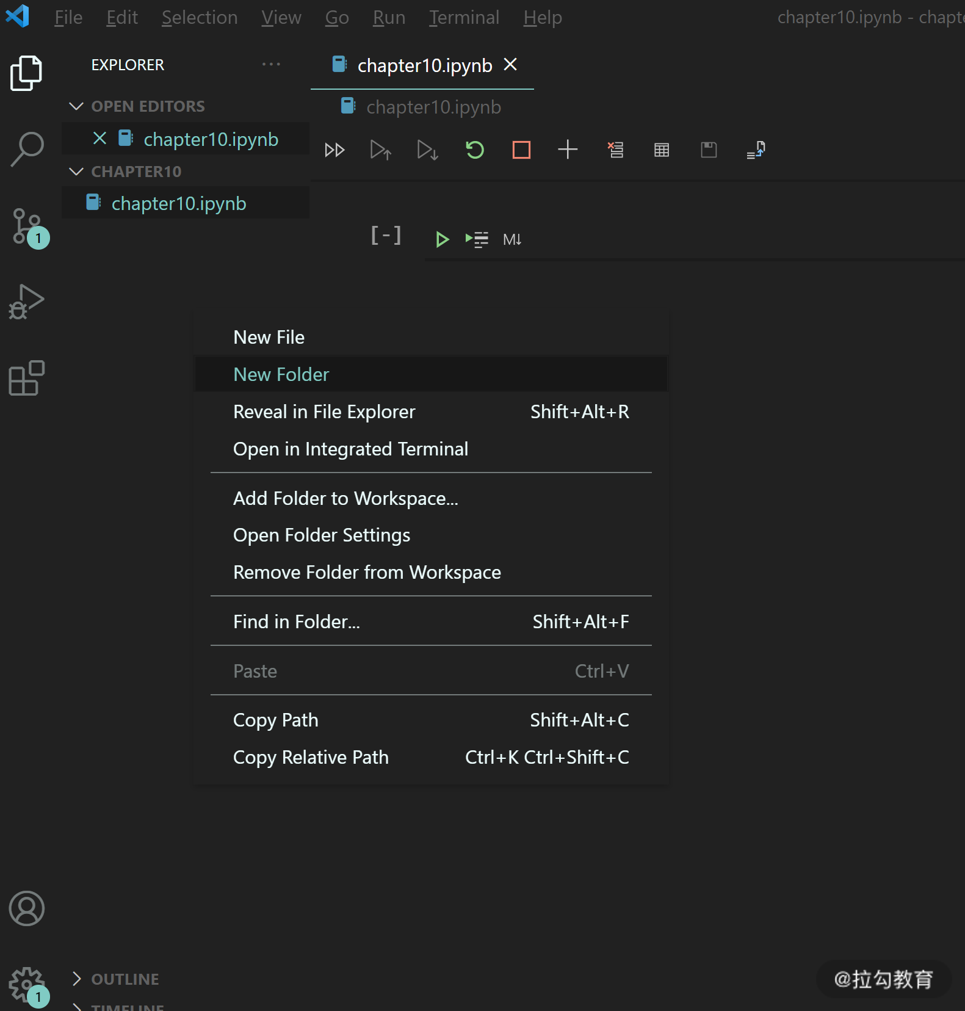Close the chapter10.ipynb editor tab
This screenshot has height=1011, width=965.
click(x=510, y=64)
